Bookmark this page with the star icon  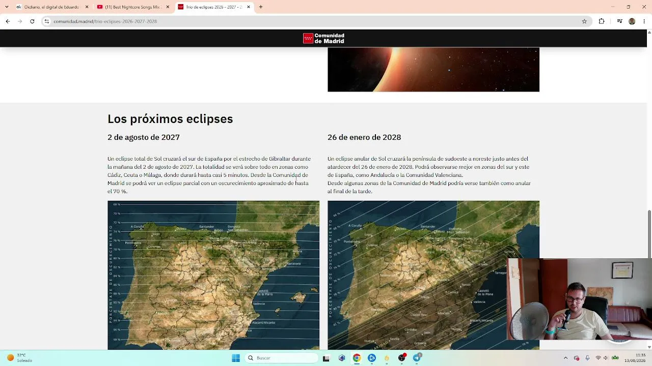584,21
